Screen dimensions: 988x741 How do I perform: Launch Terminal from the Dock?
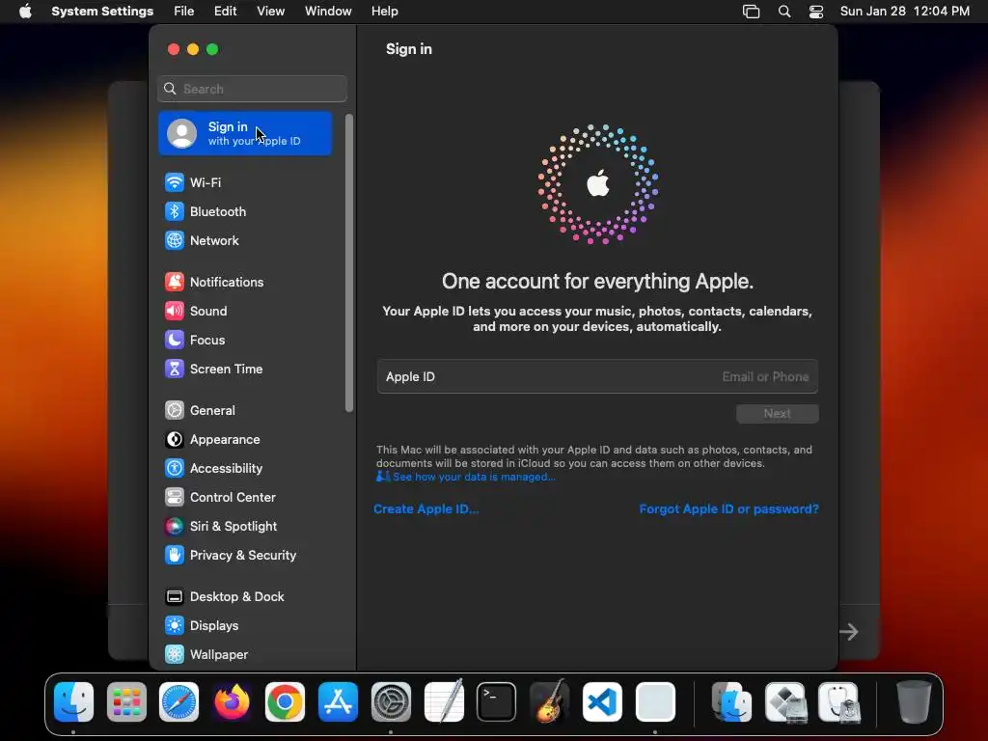[497, 702]
